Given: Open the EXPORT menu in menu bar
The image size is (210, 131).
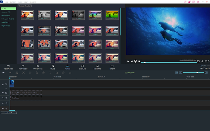Looking at the screenshot, I should coord(13,2).
